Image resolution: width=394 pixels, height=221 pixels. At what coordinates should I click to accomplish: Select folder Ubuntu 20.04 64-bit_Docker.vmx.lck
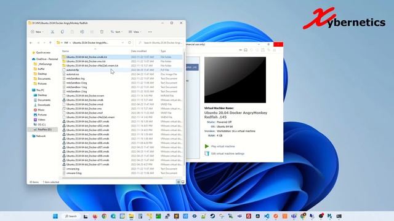coord(84,61)
